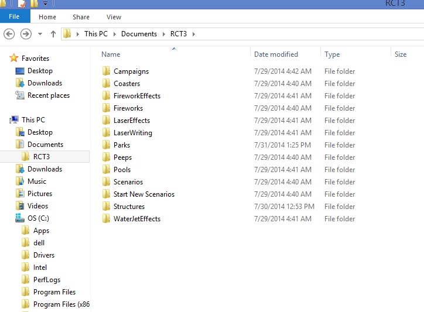The width and height of the screenshot is (424, 312).
Task: Expand the chevron after RCT3 in address bar
Action: (x=193, y=34)
